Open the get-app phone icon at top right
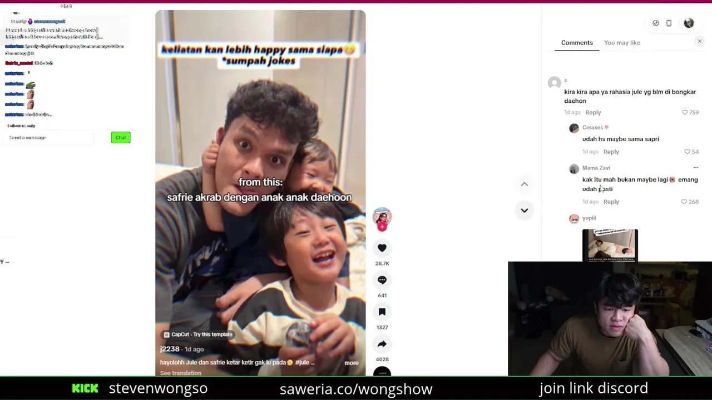 (x=669, y=23)
